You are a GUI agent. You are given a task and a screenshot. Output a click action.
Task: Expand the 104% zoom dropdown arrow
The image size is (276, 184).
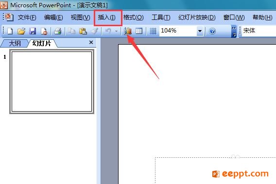pos(200,31)
